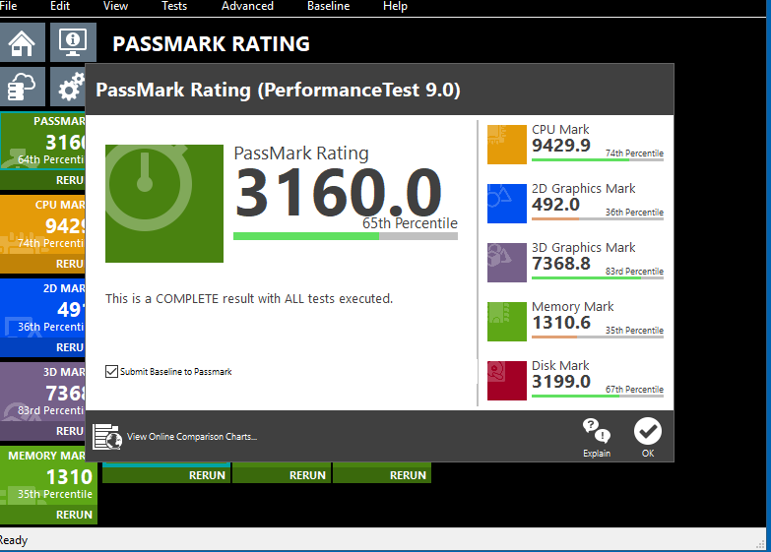The height and width of the screenshot is (552, 771).
Task: Click the Explain question mark icon
Action: coord(597,431)
